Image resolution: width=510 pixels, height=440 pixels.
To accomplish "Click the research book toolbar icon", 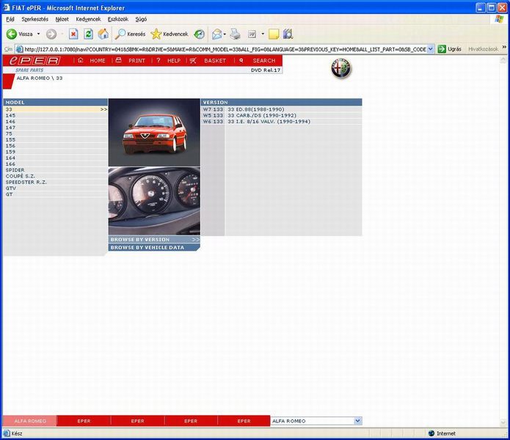I will pos(288,34).
